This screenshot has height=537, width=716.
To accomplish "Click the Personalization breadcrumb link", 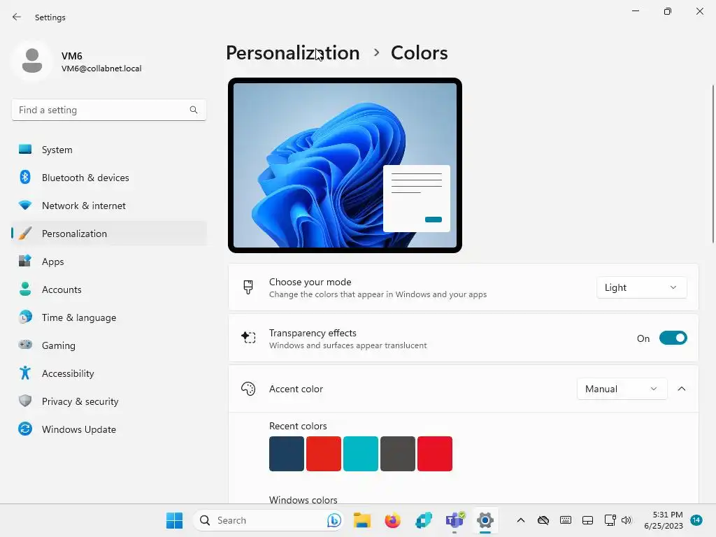I will click(293, 52).
